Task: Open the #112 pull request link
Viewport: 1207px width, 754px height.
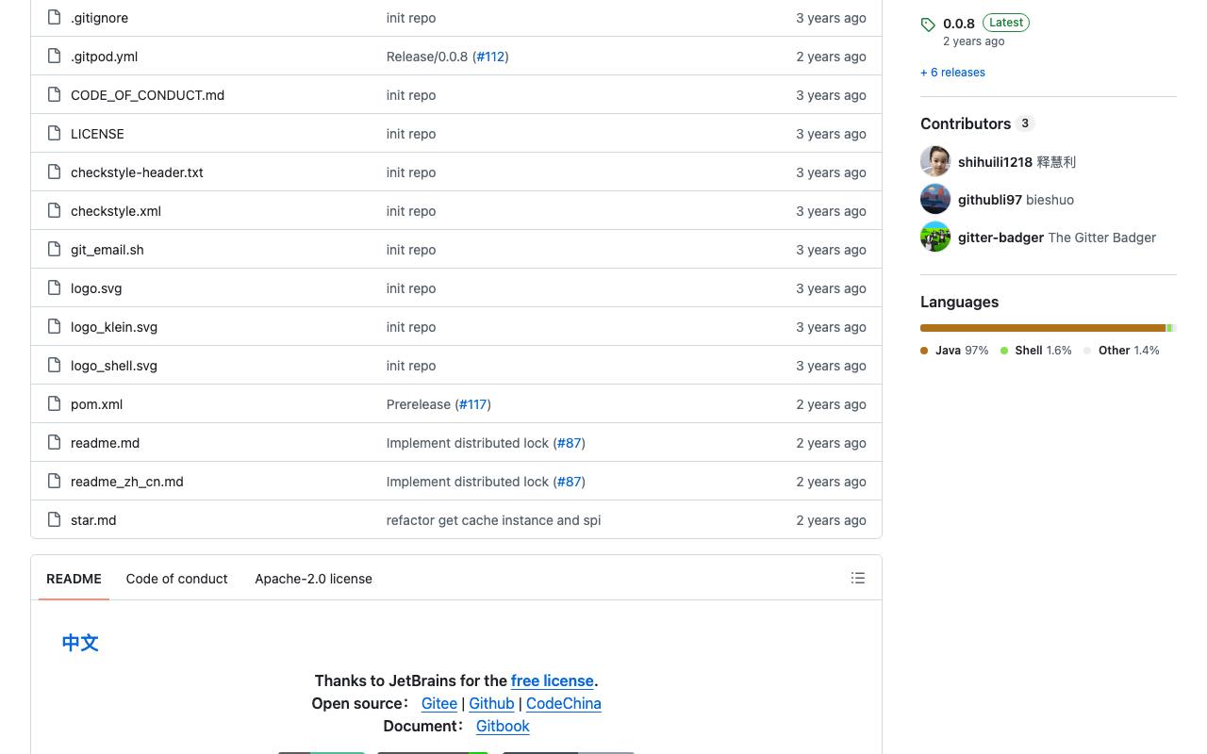Action: [490, 57]
